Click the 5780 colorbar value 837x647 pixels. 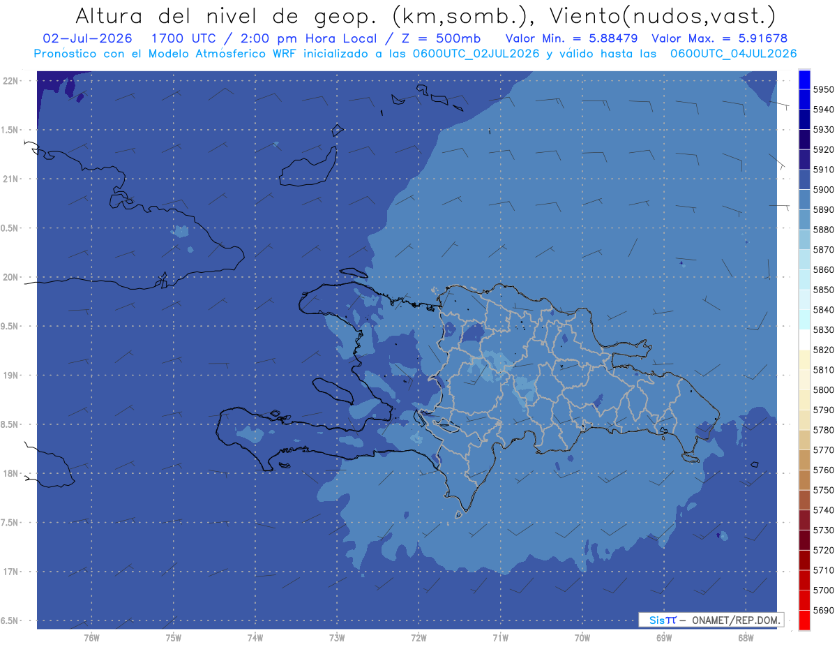tap(823, 430)
